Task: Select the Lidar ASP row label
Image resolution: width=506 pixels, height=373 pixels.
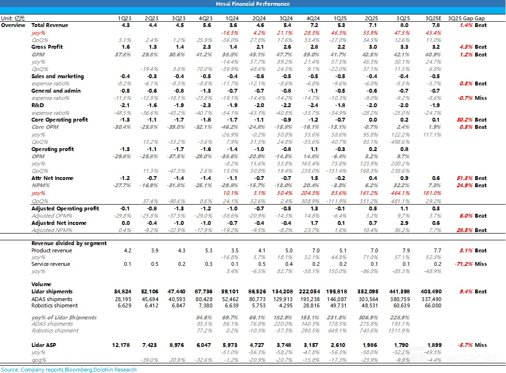Action: point(45,345)
